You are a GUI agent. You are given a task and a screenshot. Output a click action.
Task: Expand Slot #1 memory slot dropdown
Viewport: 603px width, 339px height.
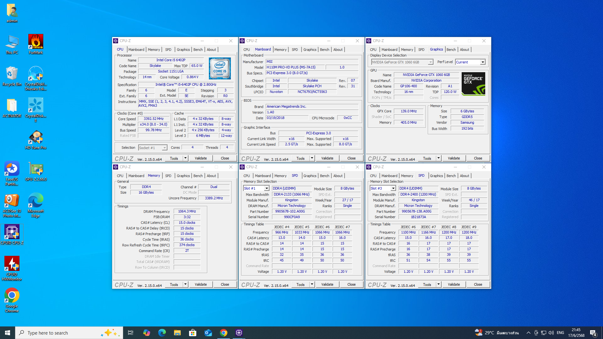point(267,188)
